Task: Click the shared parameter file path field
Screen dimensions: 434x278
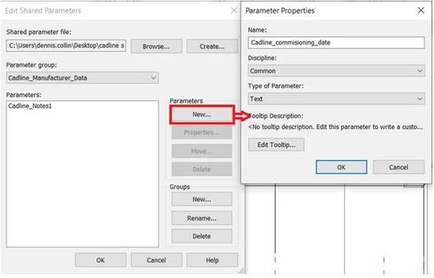Action: point(66,45)
